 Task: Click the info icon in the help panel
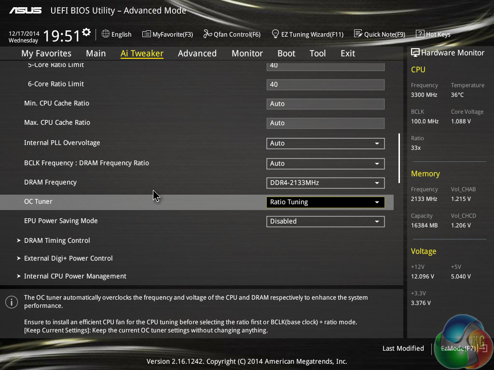click(x=11, y=302)
